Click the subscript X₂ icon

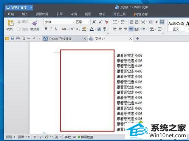[x=78, y=29]
